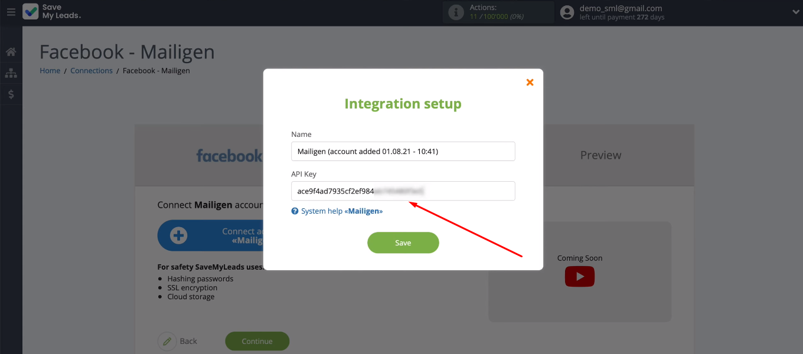803x354 pixels.
Task: Click Cloud storage list item
Action: (x=191, y=296)
